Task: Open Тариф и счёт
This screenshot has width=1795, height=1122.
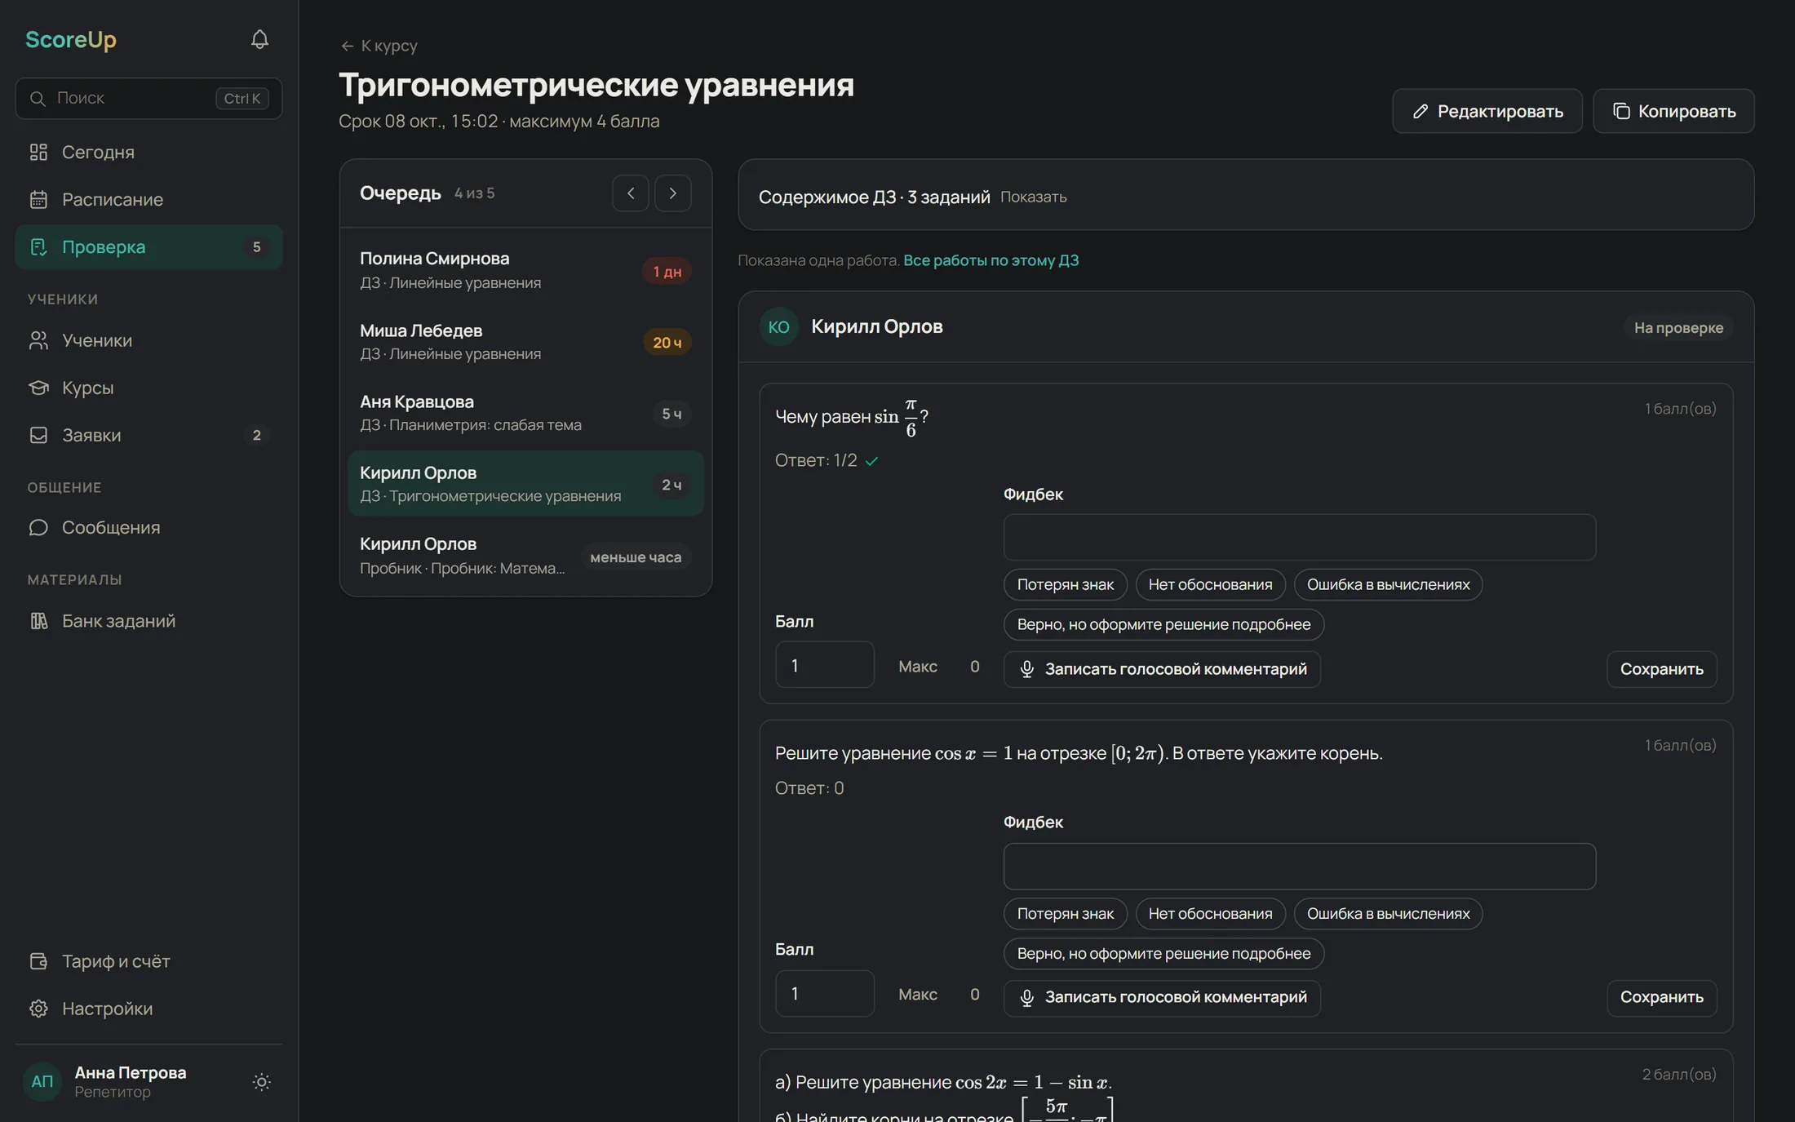Action: [x=148, y=961]
